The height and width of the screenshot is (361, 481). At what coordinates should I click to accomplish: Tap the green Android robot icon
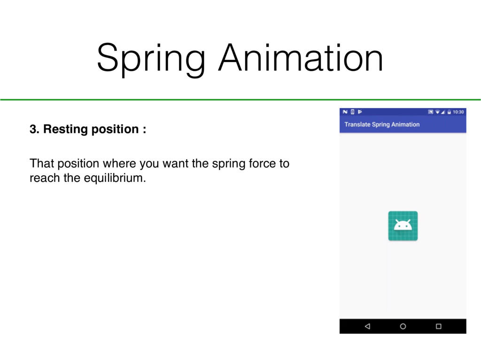pos(403,226)
